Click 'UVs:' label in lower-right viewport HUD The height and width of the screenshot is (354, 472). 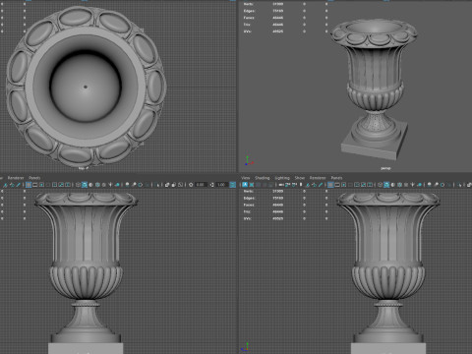(x=248, y=218)
